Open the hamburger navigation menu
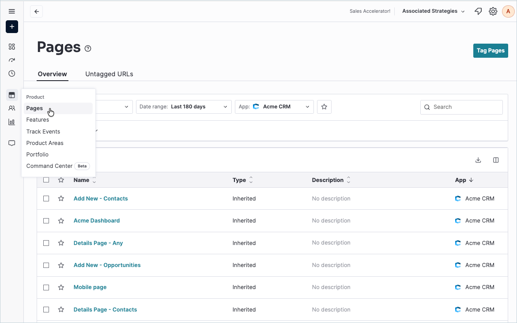 click(x=12, y=11)
